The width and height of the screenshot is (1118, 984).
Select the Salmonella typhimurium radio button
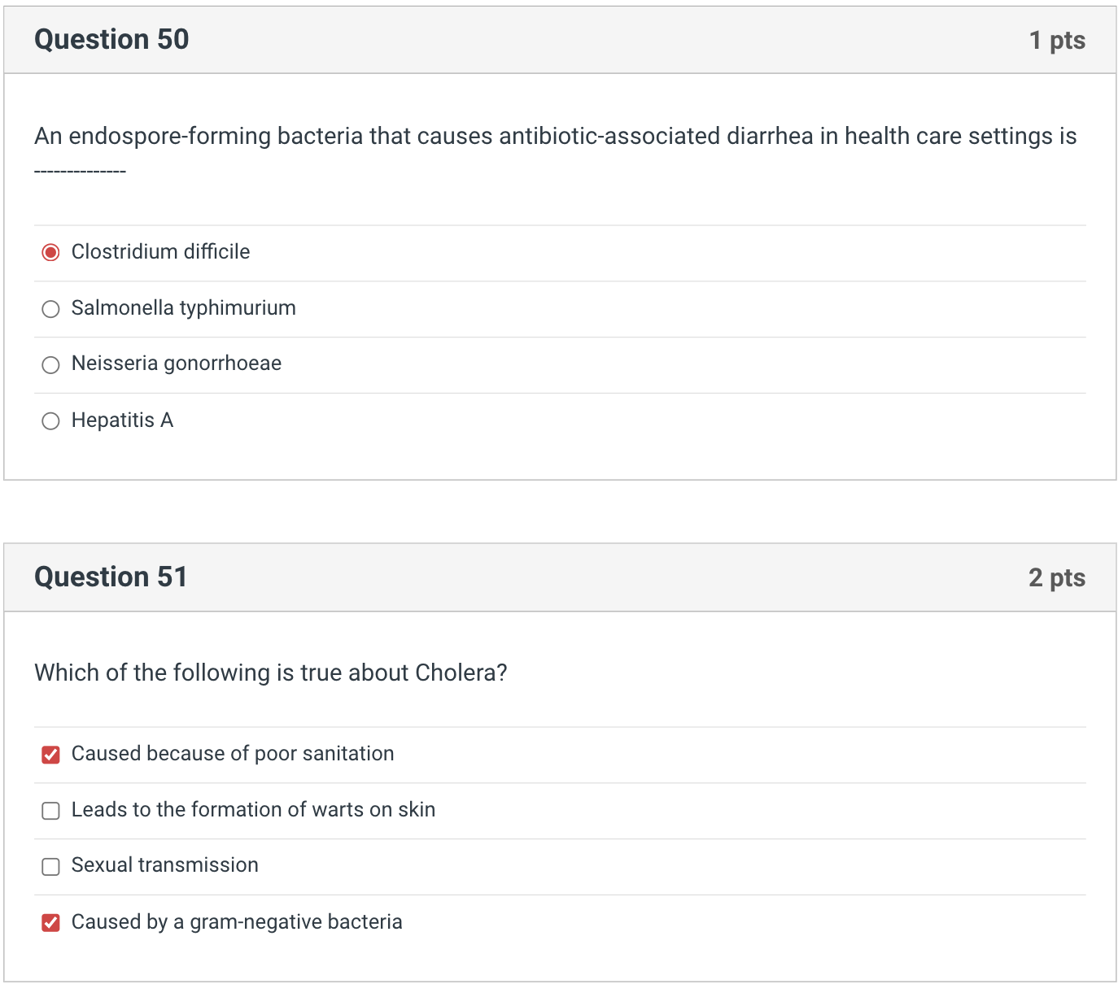50,309
